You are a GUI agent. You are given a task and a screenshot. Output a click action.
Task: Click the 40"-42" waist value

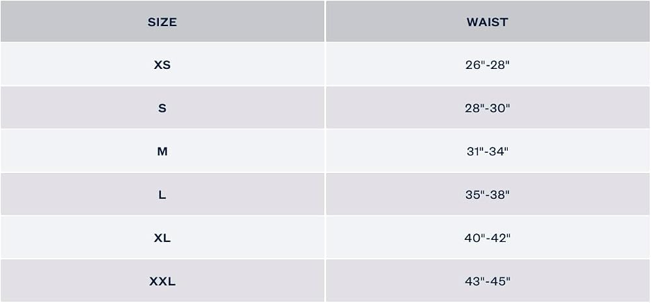click(488, 238)
